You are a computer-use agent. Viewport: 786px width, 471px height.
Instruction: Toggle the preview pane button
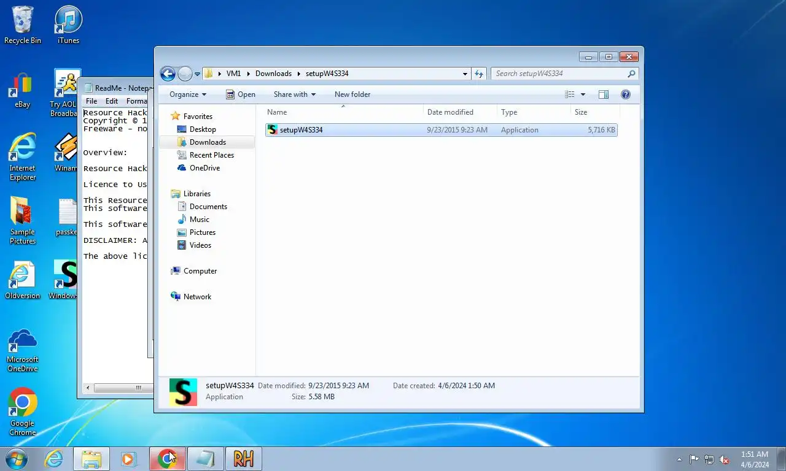pyautogui.click(x=604, y=94)
